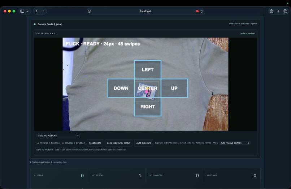The image size is (291, 189).
Task: Click the CENTER flick zone
Action: pos(148,88)
